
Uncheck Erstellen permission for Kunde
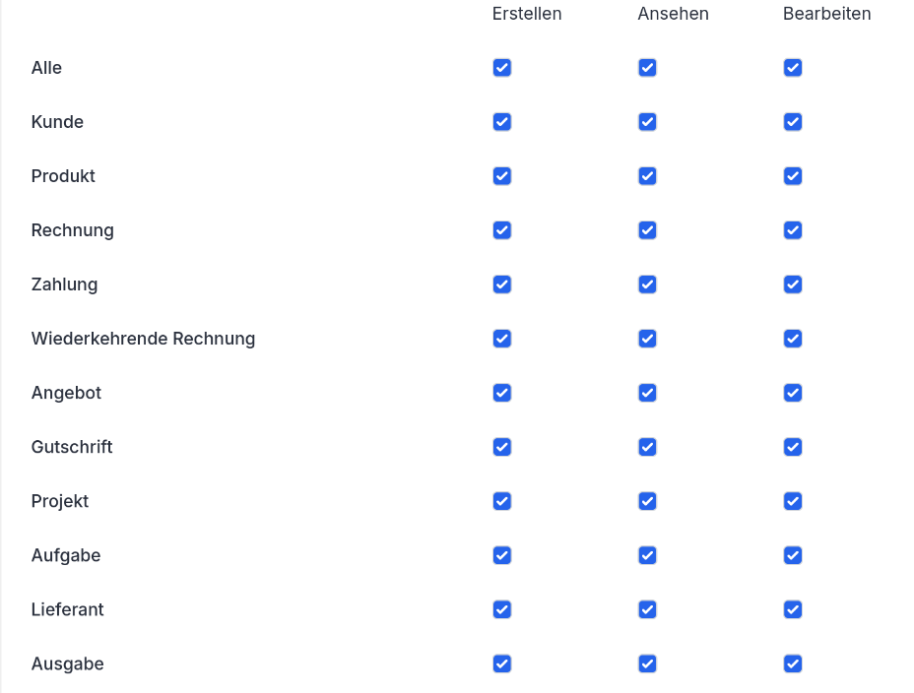[502, 122]
